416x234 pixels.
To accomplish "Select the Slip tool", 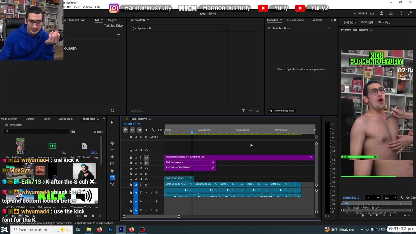I will click(112, 150).
